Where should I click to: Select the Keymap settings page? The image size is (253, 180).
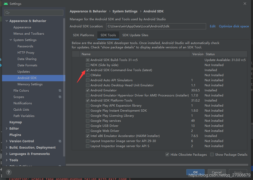pos(15,122)
